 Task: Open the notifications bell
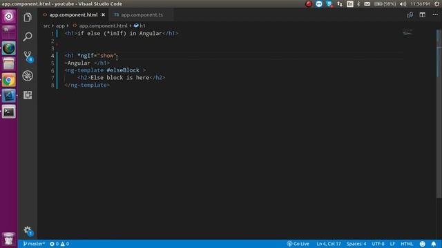434,244
